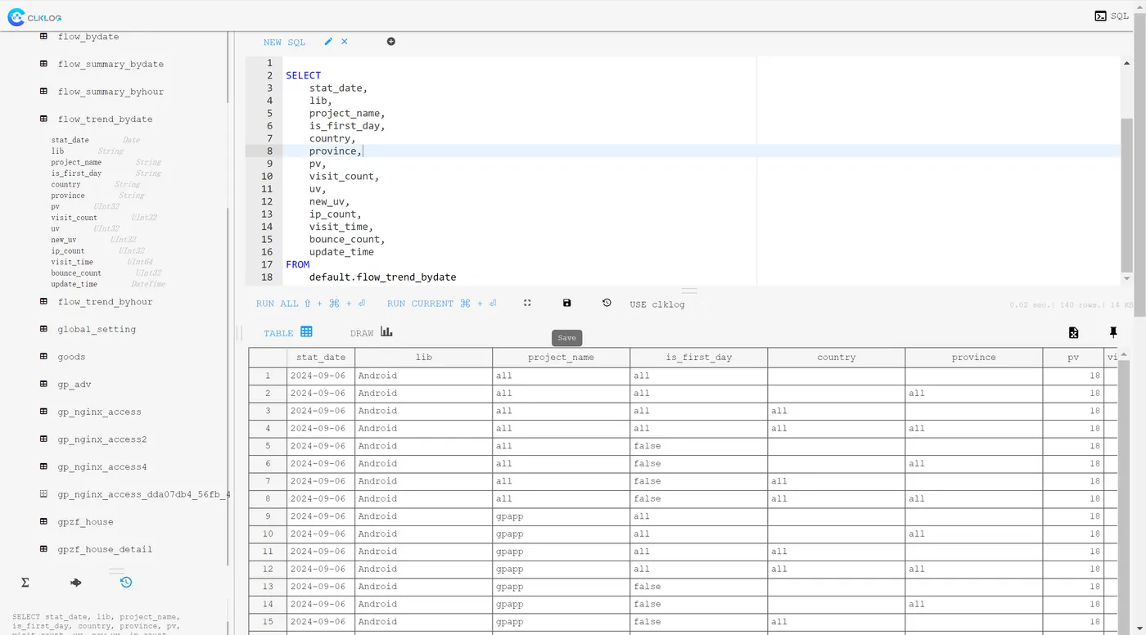1146x635 pixels.
Task: Expand the flow_summary_bydate table
Action: click(x=111, y=64)
